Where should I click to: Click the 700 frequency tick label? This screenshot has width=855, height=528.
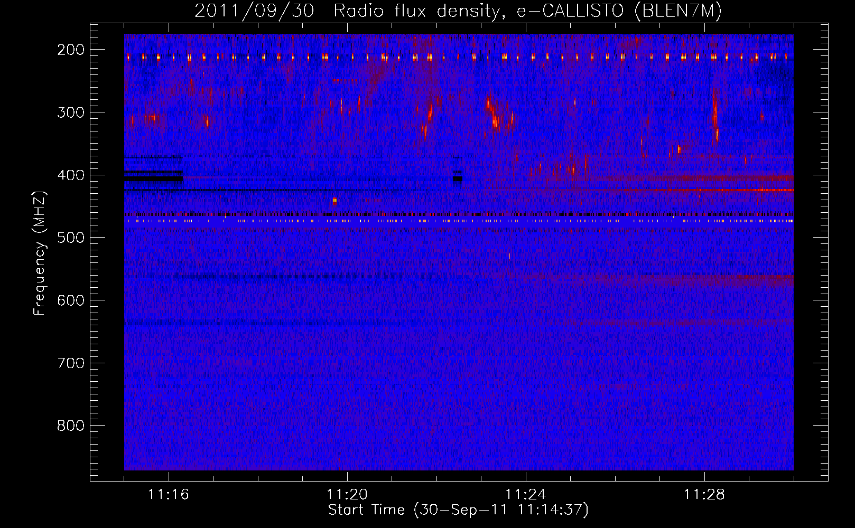point(71,363)
